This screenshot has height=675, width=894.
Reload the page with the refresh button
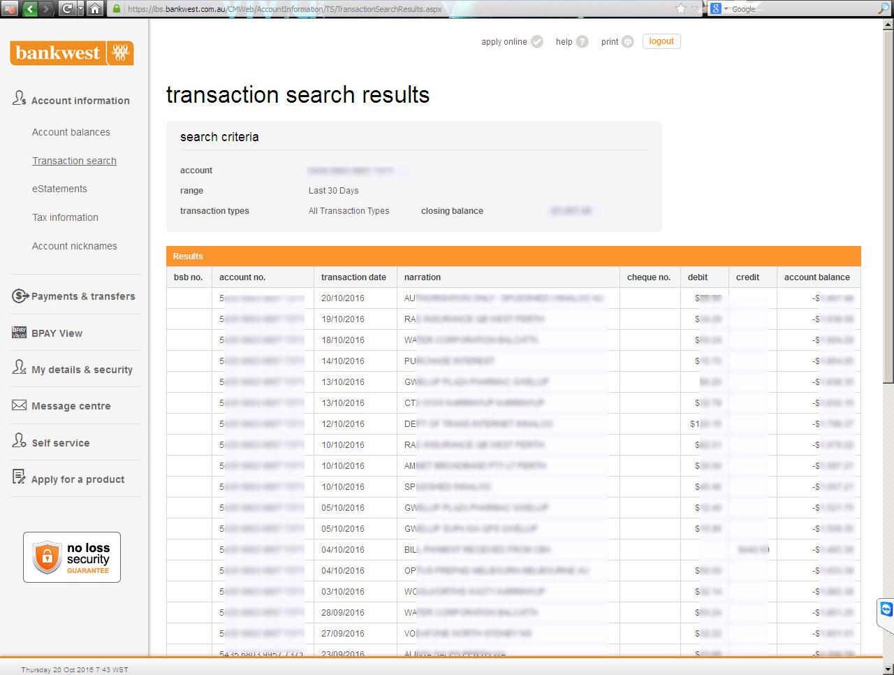(x=67, y=8)
